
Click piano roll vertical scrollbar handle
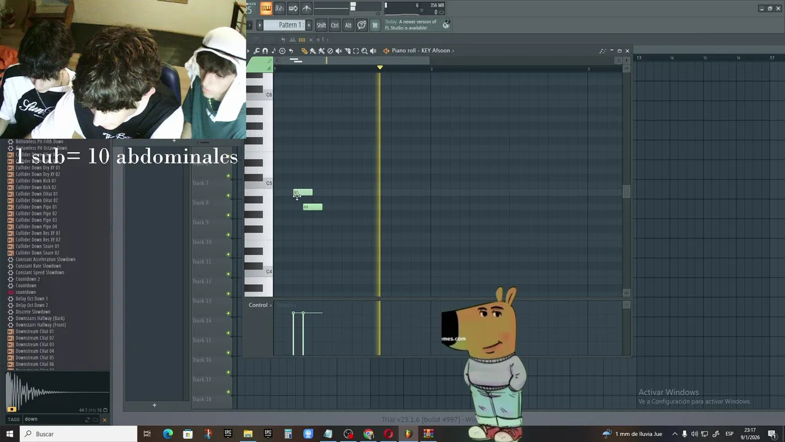click(626, 192)
